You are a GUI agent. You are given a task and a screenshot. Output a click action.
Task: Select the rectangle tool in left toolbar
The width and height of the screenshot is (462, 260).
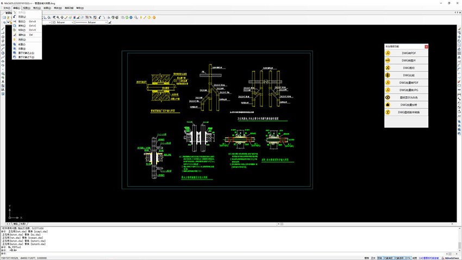click(x=3, y=45)
